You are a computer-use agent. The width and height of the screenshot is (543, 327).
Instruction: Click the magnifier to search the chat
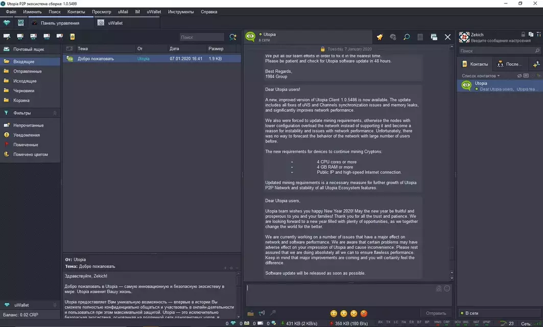pos(407,37)
